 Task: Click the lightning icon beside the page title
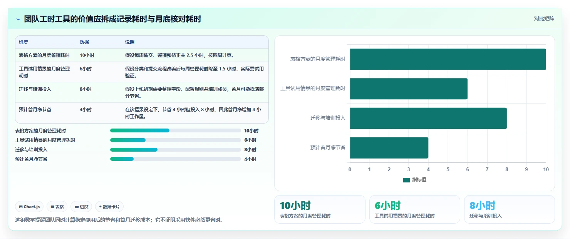(x=18, y=19)
